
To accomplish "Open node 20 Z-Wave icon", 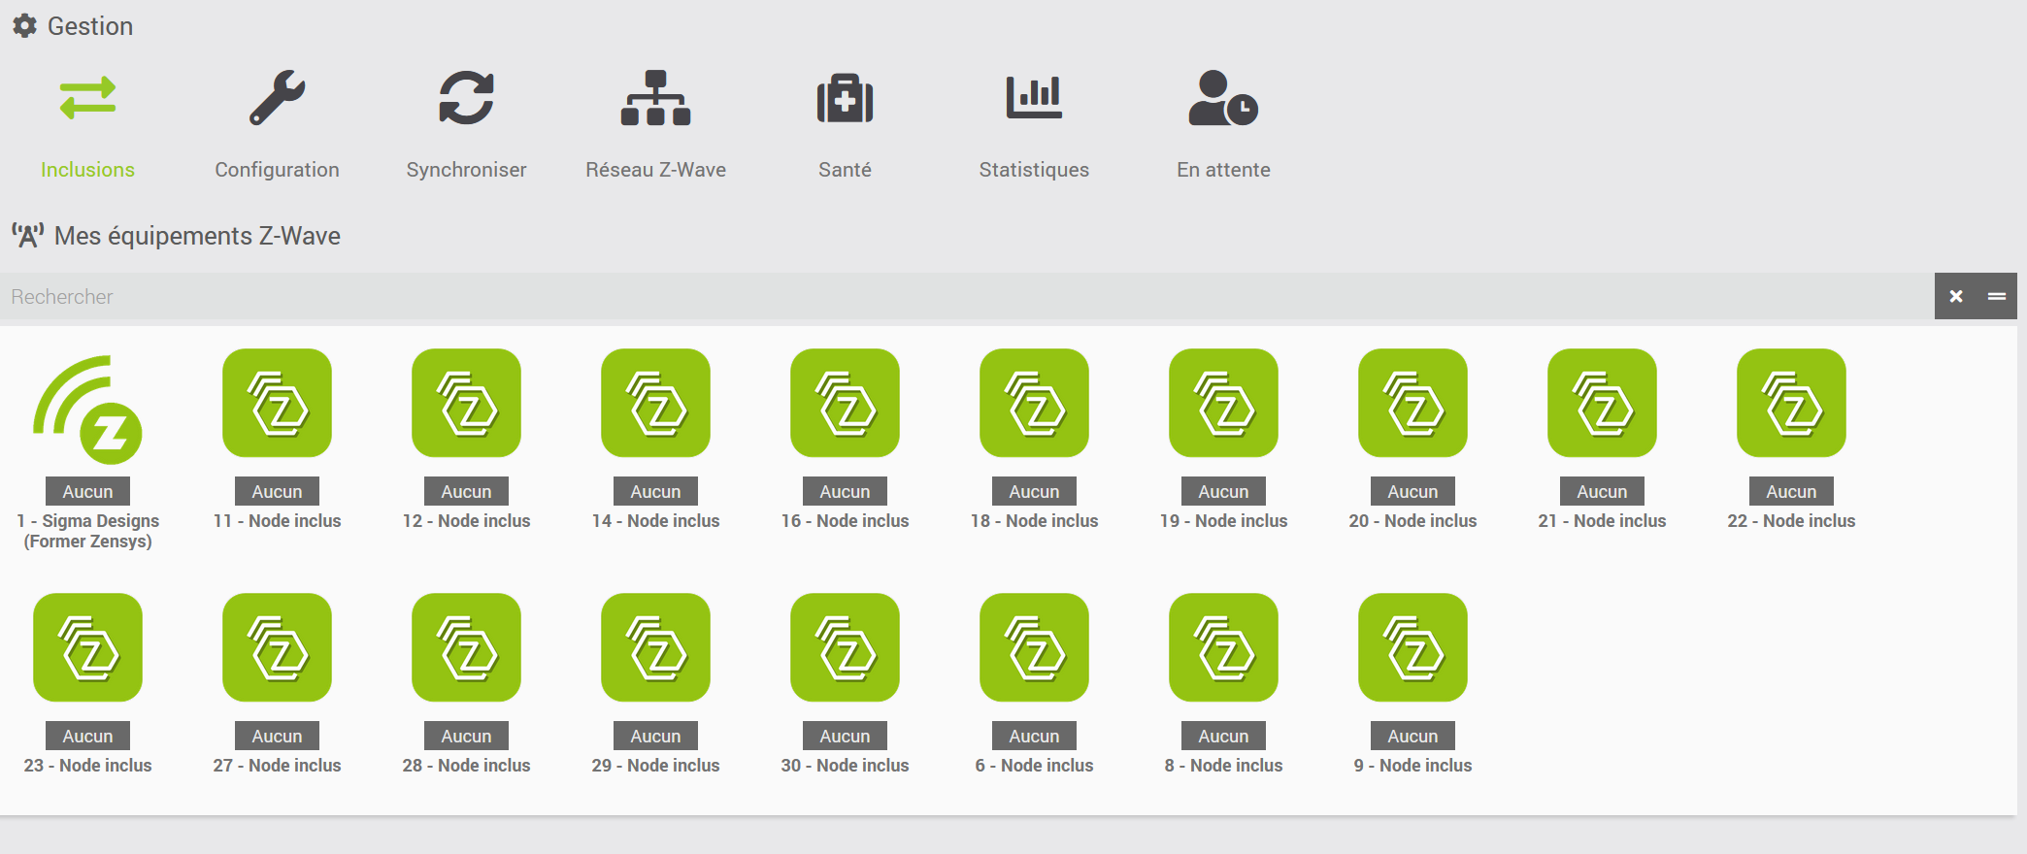I will 1412,403.
